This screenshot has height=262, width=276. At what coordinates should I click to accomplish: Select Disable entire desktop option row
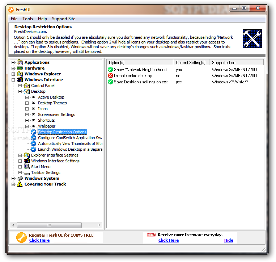[185, 76]
